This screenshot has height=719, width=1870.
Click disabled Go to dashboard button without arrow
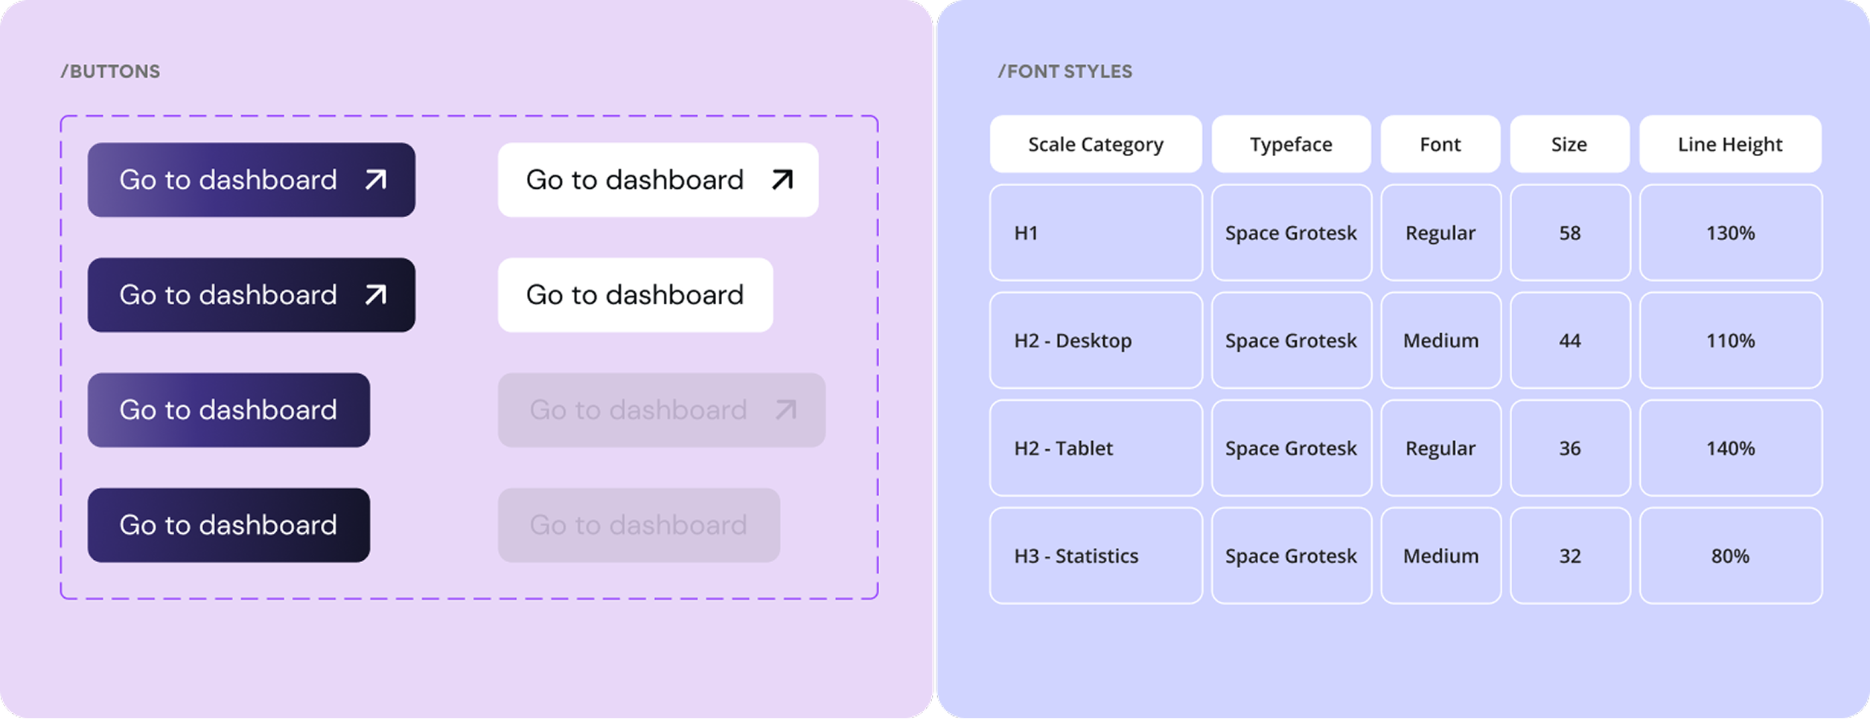[x=638, y=525]
